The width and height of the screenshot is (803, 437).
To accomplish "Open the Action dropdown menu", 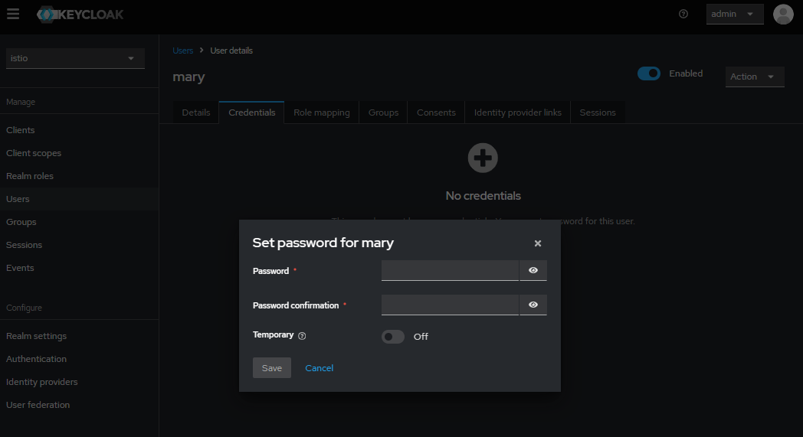I will [754, 77].
